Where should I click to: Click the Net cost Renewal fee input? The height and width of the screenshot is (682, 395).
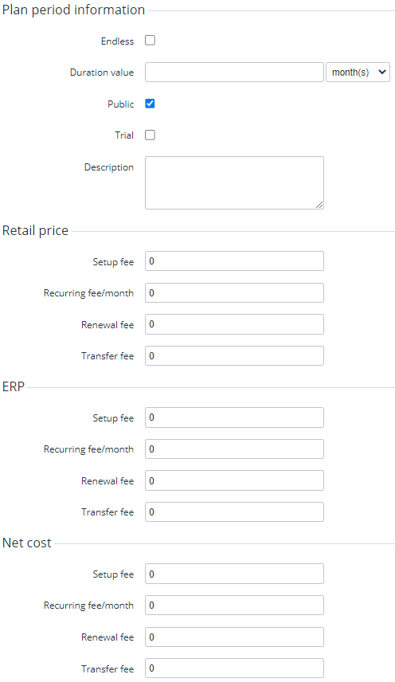(234, 637)
